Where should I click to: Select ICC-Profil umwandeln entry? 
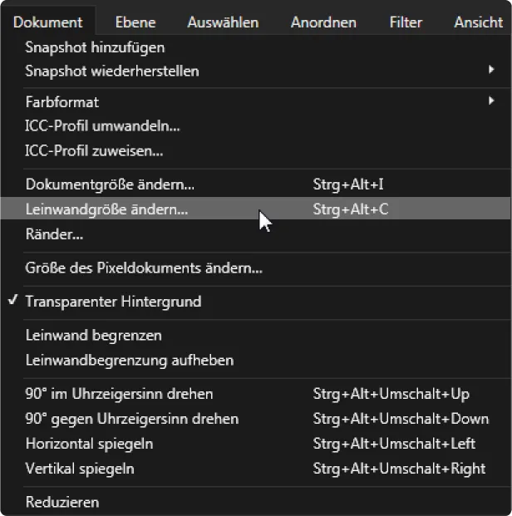103,126
